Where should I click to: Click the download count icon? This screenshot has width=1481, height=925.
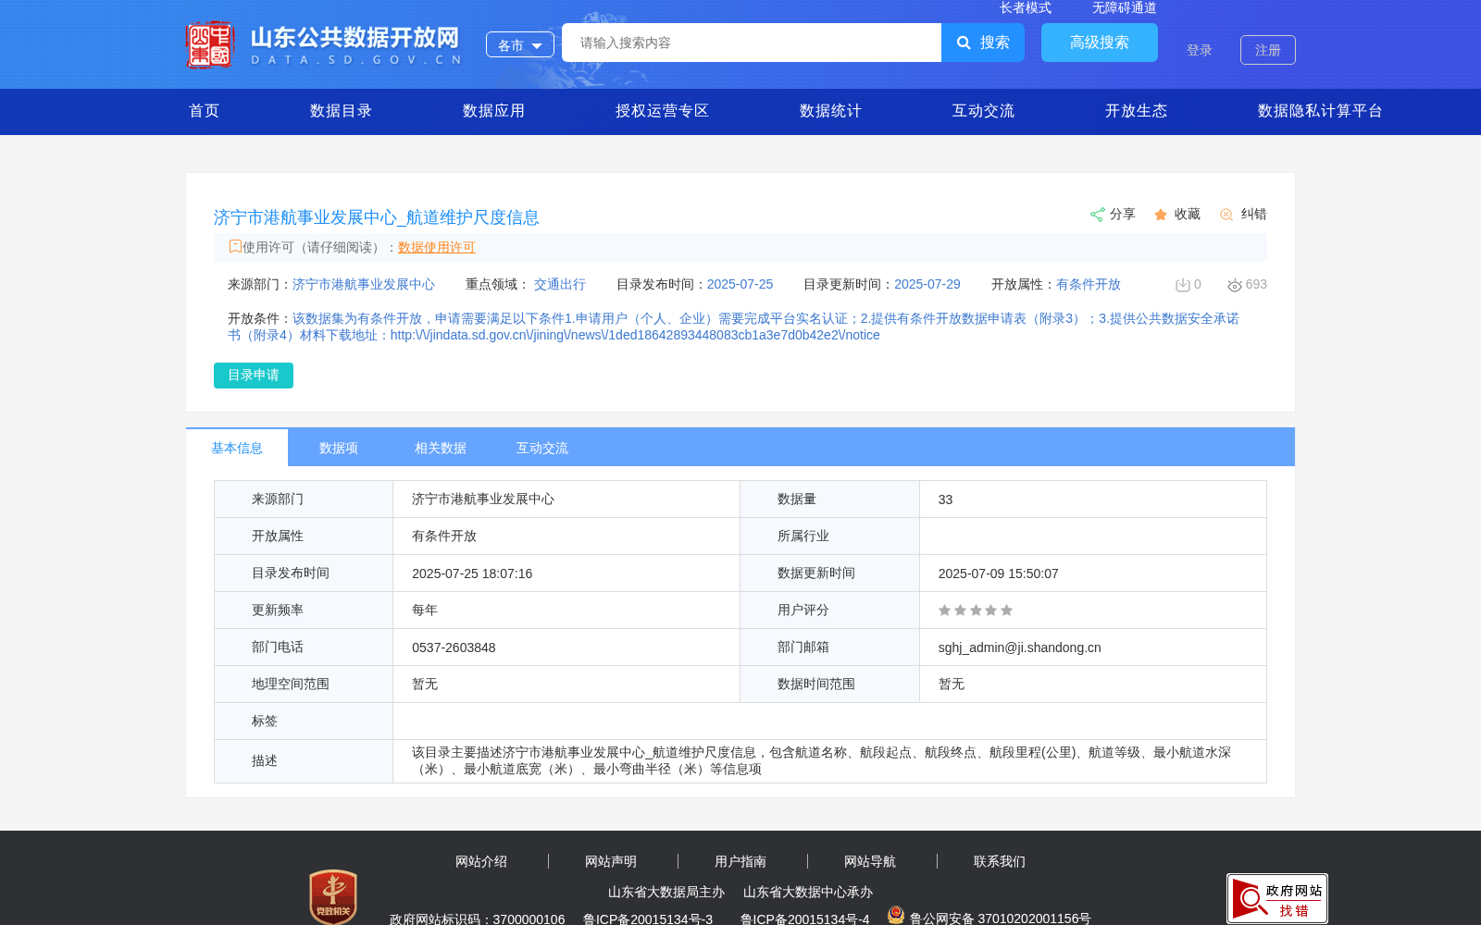(x=1182, y=285)
